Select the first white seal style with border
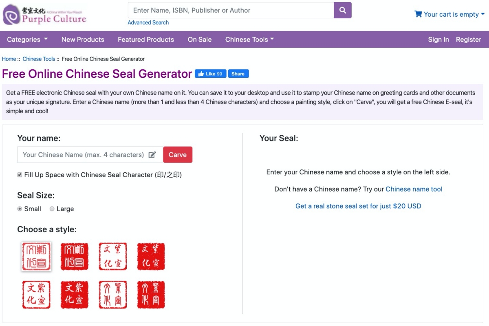The height and width of the screenshot is (326, 489). (x=36, y=256)
